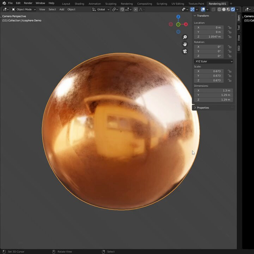Click the Add menu in viewport header

(62, 10)
